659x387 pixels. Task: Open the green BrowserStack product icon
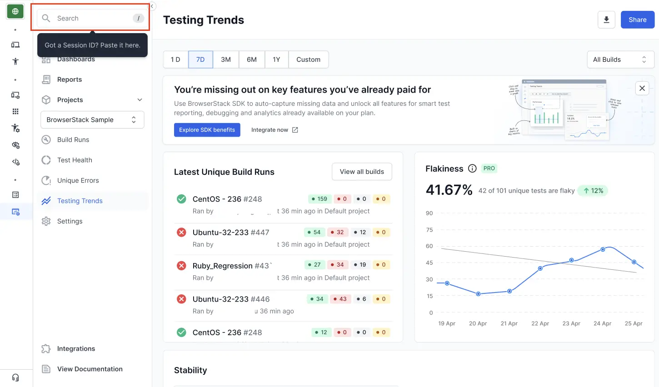[x=15, y=11]
